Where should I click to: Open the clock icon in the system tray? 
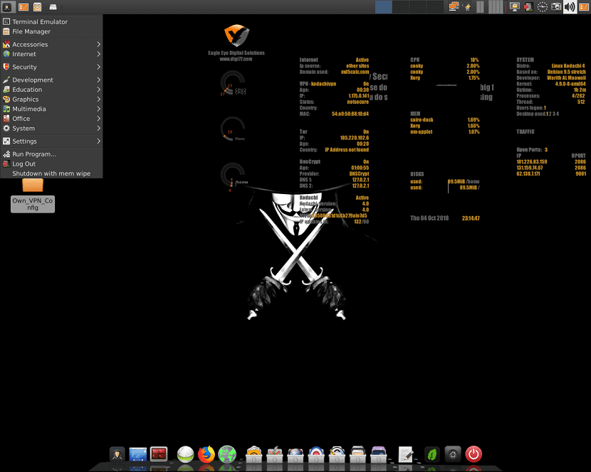coord(541,6)
